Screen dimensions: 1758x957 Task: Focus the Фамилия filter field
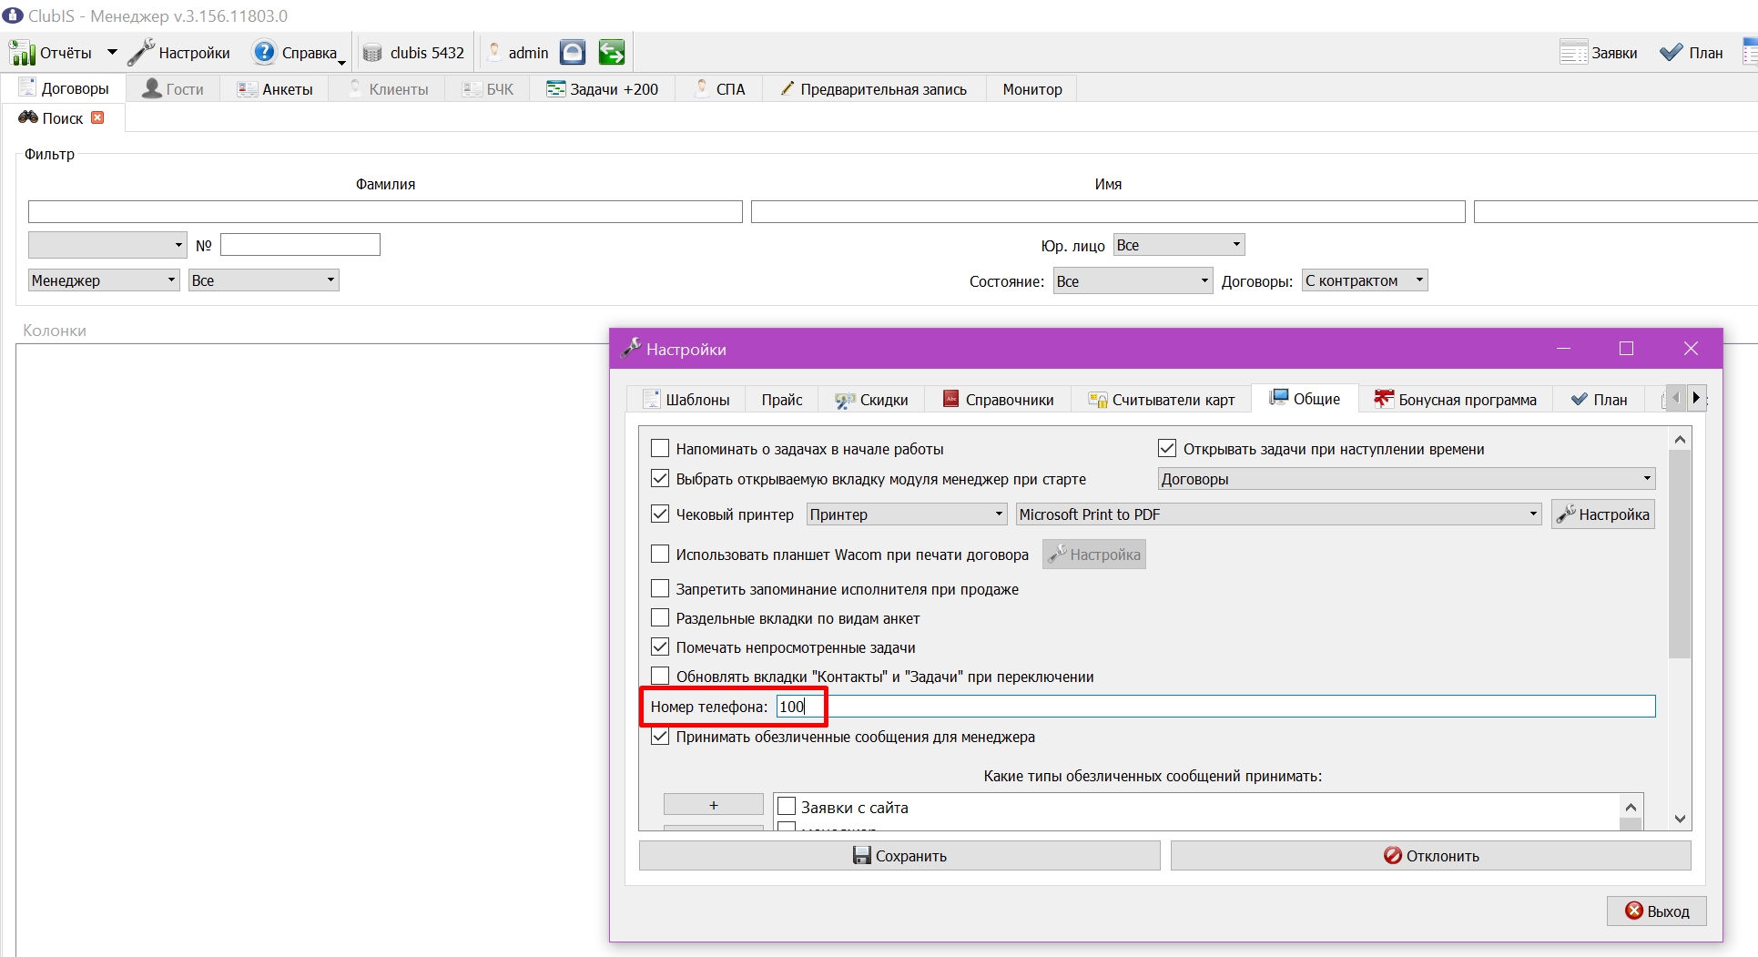coord(385,211)
